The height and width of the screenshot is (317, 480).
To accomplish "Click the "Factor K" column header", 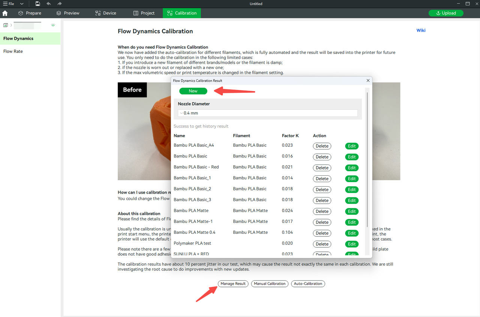I will point(290,136).
